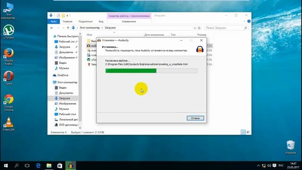Open uTorrent desktop shortcut
The height and width of the screenshot is (170, 302).
[x=8, y=32]
